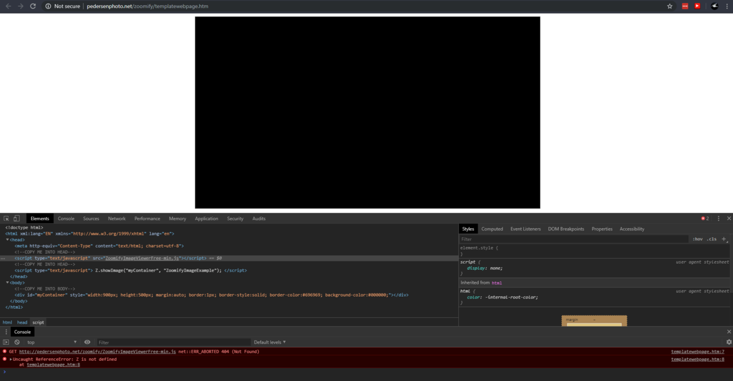Select the Properties sidebar tab

(602, 229)
